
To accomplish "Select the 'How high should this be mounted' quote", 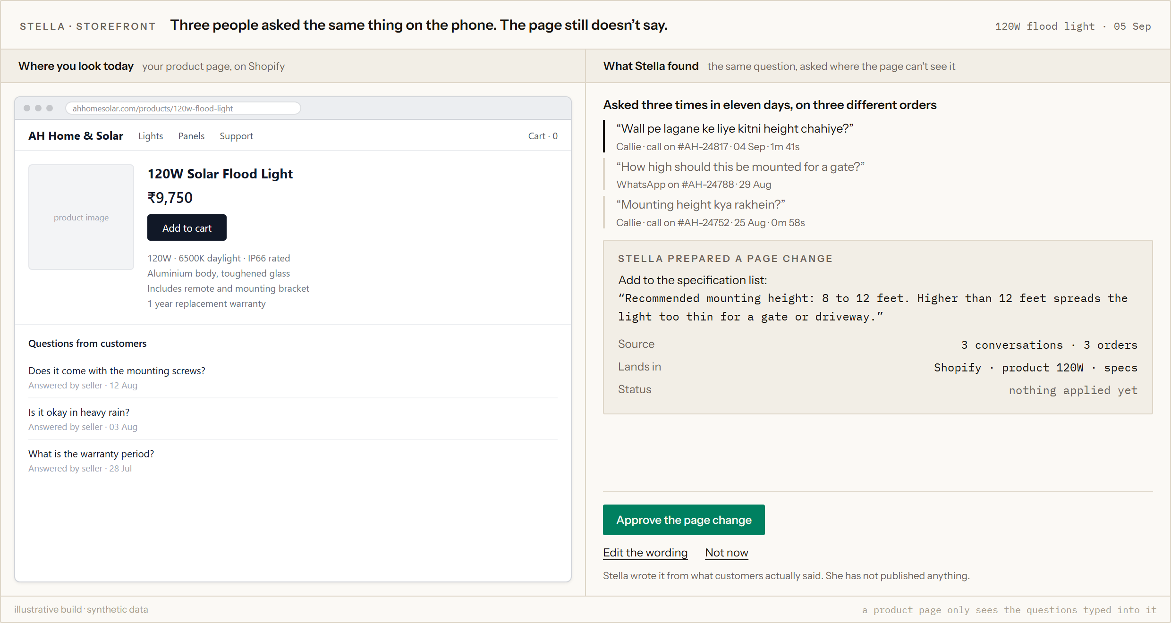I will [740, 167].
